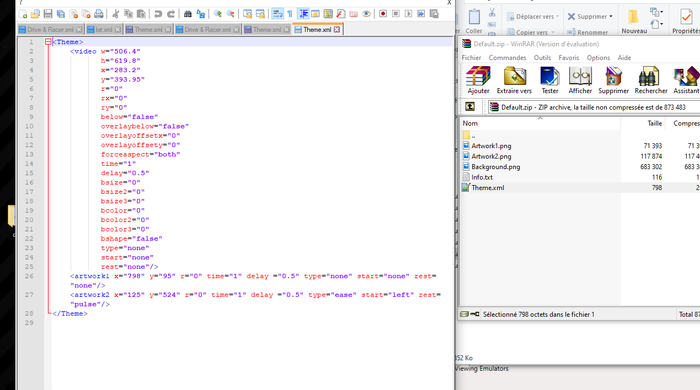Screen dimensions: 700x390
Task: Click the Save recorded macro icon
Action: coord(434,14)
